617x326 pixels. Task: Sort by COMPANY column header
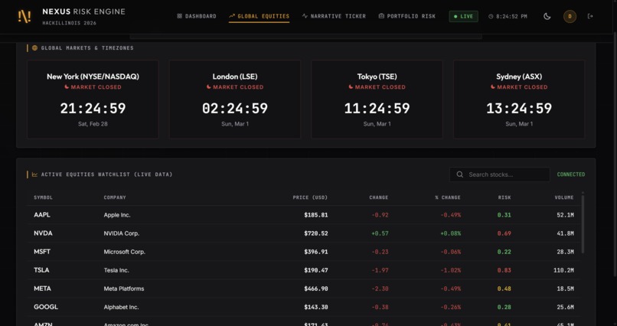click(115, 197)
